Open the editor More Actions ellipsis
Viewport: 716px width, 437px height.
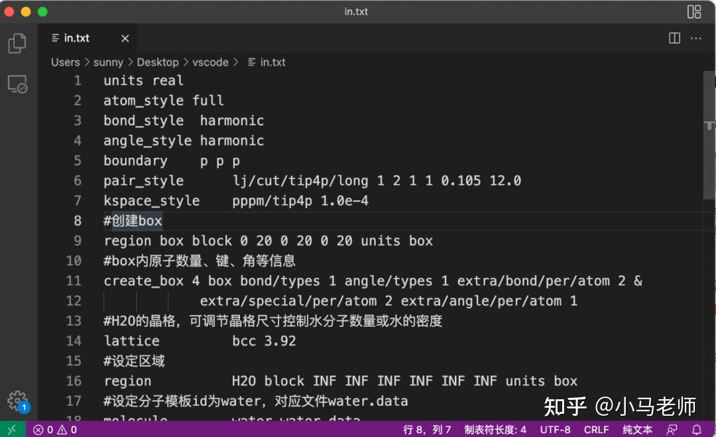(695, 38)
